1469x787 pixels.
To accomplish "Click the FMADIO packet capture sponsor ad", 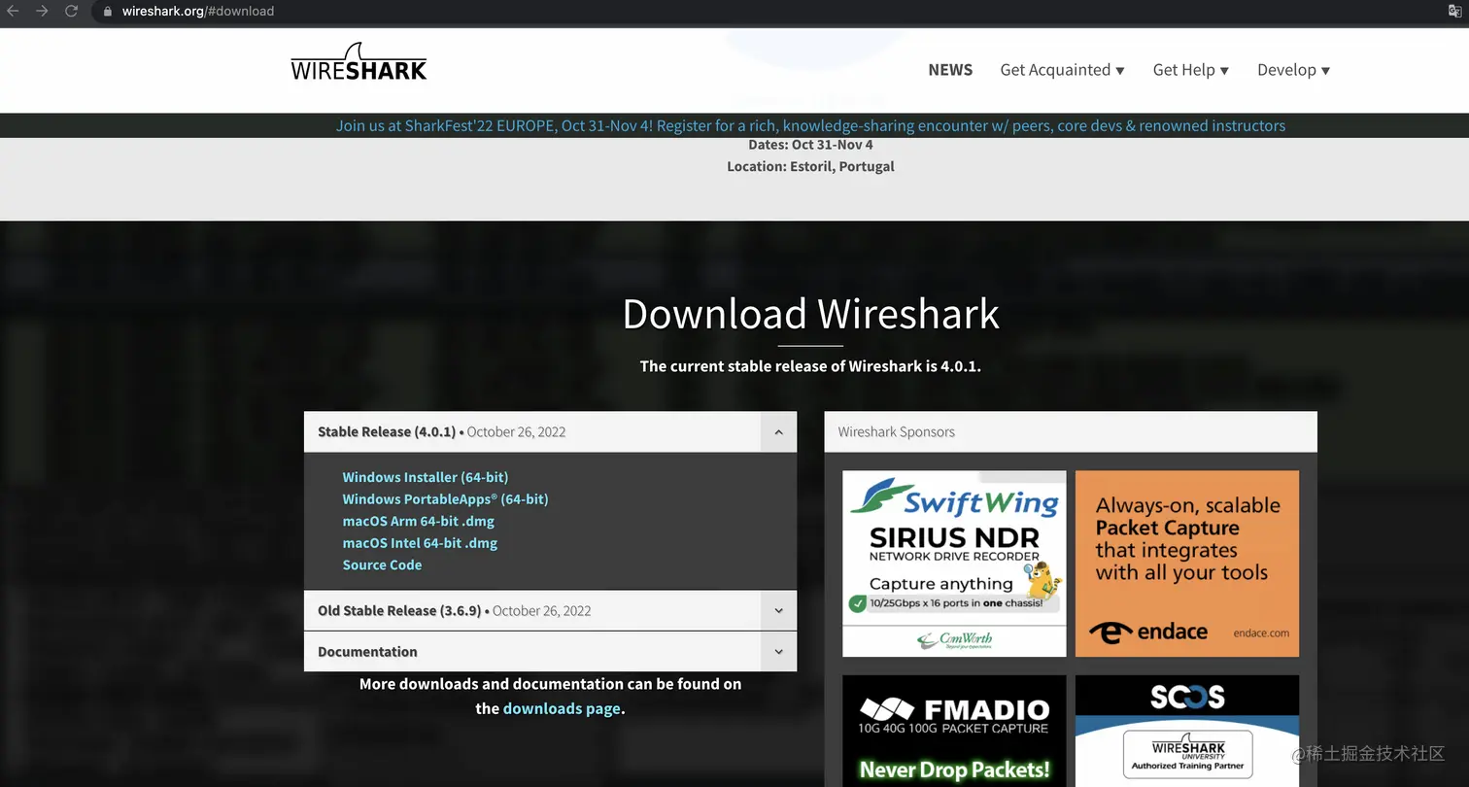I will (x=954, y=731).
